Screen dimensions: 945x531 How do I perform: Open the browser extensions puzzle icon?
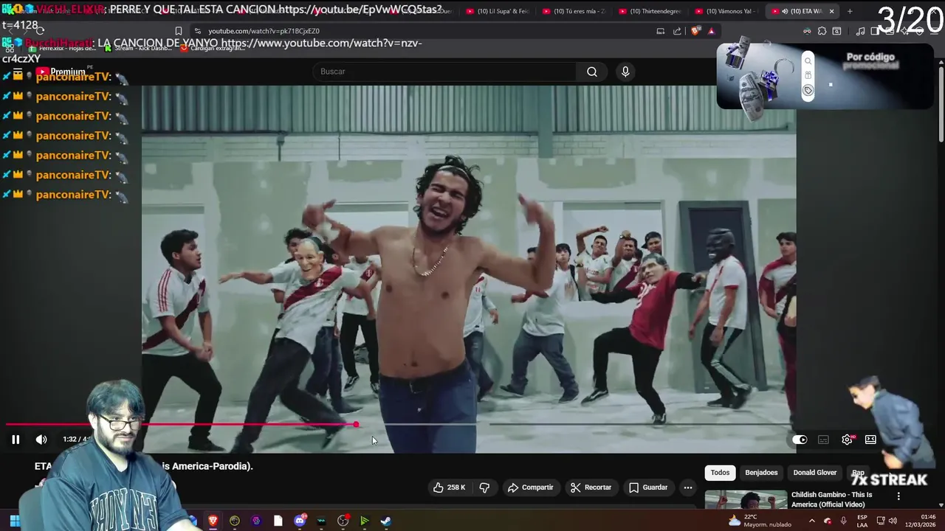tap(822, 31)
